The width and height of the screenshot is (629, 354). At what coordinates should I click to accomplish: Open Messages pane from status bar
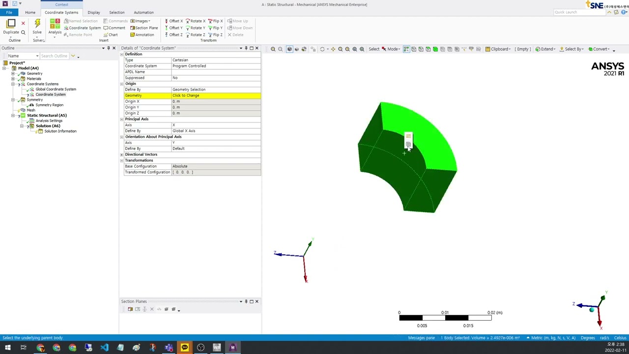pyautogui.click(x=421, y=338)
